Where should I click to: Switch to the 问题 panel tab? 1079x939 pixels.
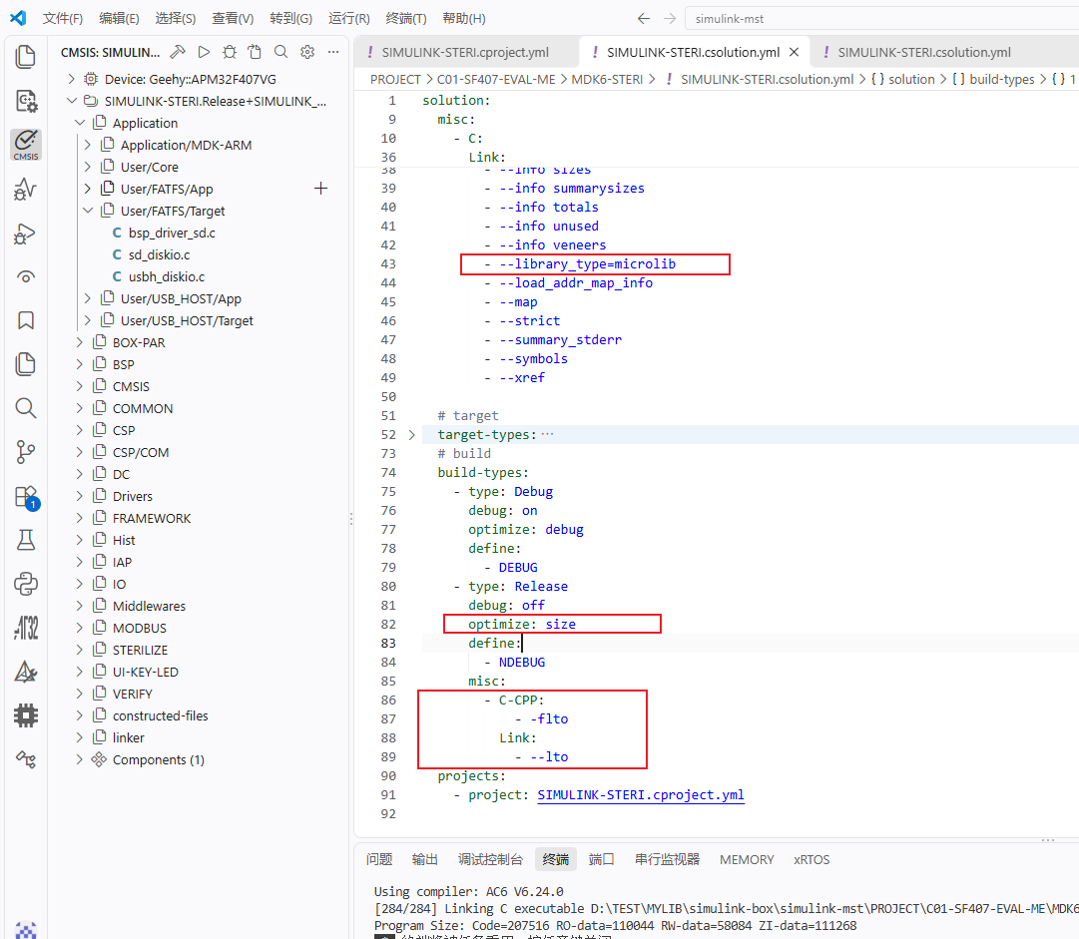point(379,859)
